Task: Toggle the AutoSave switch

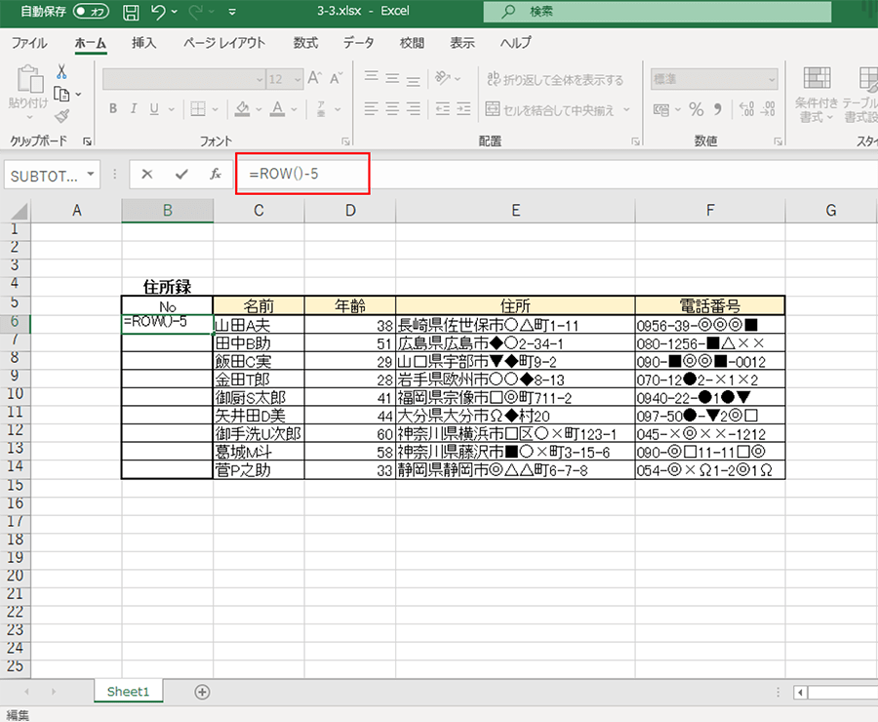Action: click(92, 11)
